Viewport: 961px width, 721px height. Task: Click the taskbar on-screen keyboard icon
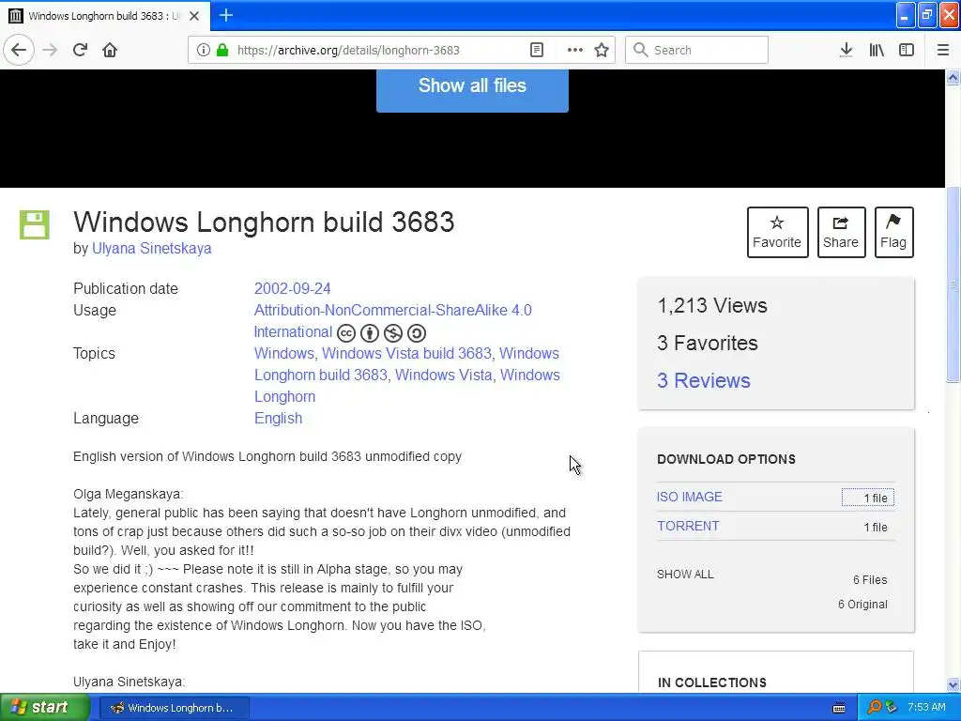840,708
